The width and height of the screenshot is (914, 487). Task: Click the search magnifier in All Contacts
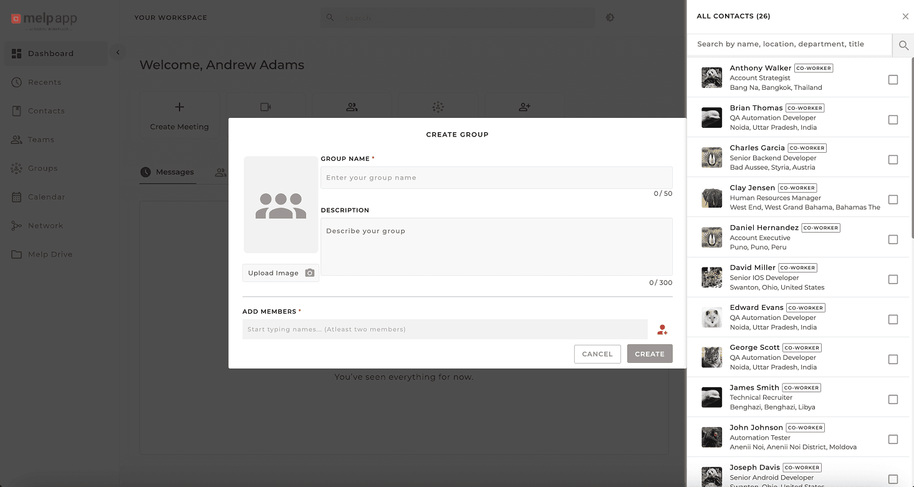tap(903, 45)
